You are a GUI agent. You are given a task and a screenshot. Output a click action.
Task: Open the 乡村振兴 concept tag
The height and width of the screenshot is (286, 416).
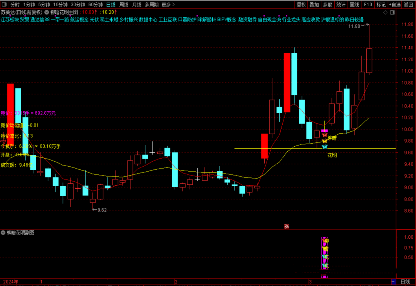pyautogui.click(x=129, y=20)
